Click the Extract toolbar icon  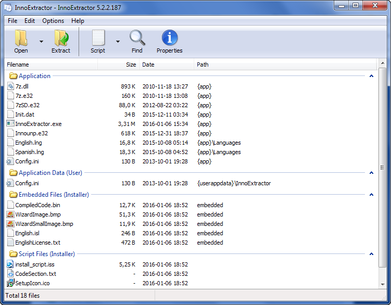click(x=61, y=38)
